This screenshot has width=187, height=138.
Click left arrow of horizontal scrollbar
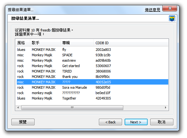point(18,107)
